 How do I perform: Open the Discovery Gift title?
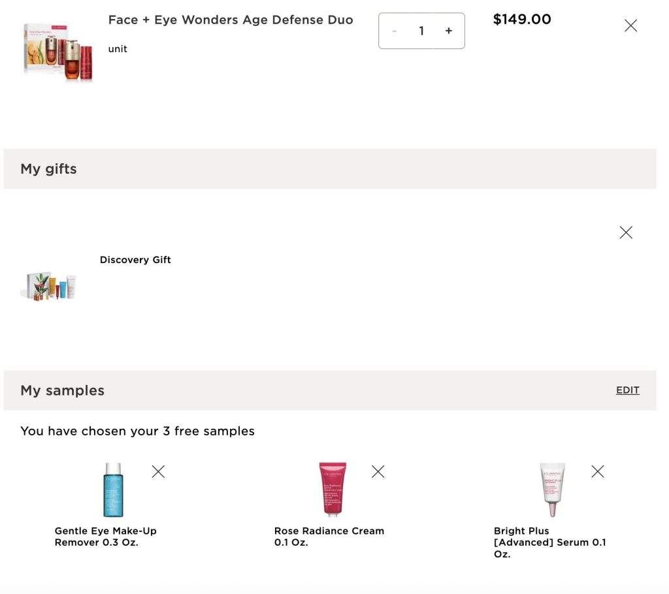click(x=135, y=260)
